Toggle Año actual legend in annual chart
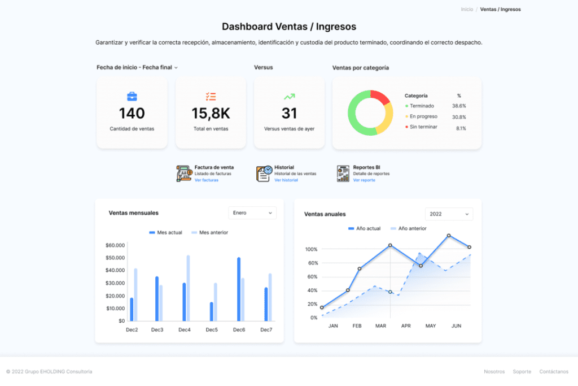The height and width of the screenshot is (386, 578). click(x=365, y=228)
